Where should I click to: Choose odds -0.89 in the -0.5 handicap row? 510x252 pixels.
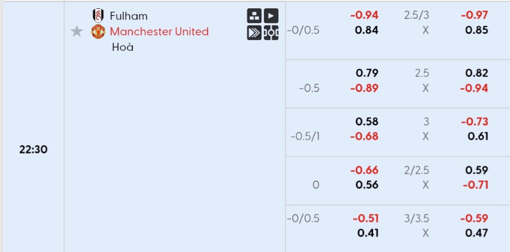pyautogui.click(x=364, y=88)
